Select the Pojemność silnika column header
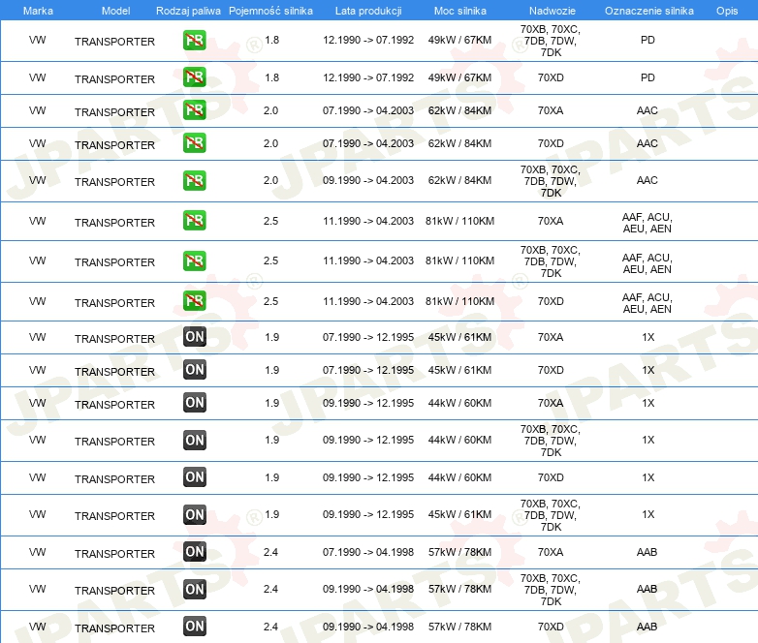This screenshot has height=643, width=758. click(270, 10)
